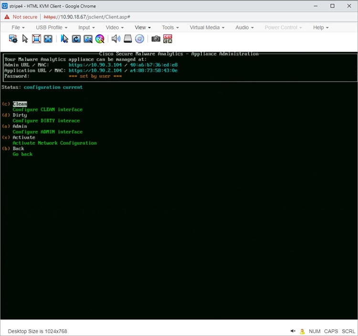
Task: Click the Admin URL https://10.90.3.104
Action: [x=95, y=65]
